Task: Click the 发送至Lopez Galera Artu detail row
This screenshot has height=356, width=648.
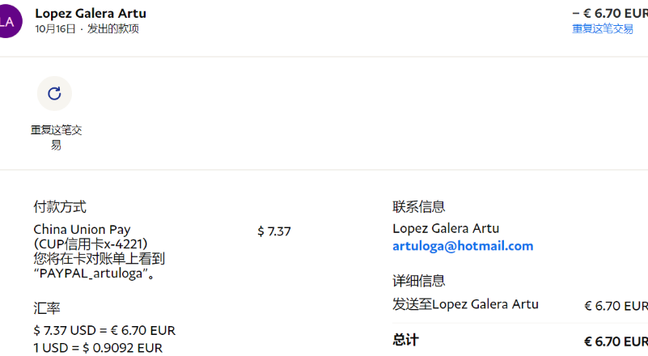Action: tap(465, 304)
